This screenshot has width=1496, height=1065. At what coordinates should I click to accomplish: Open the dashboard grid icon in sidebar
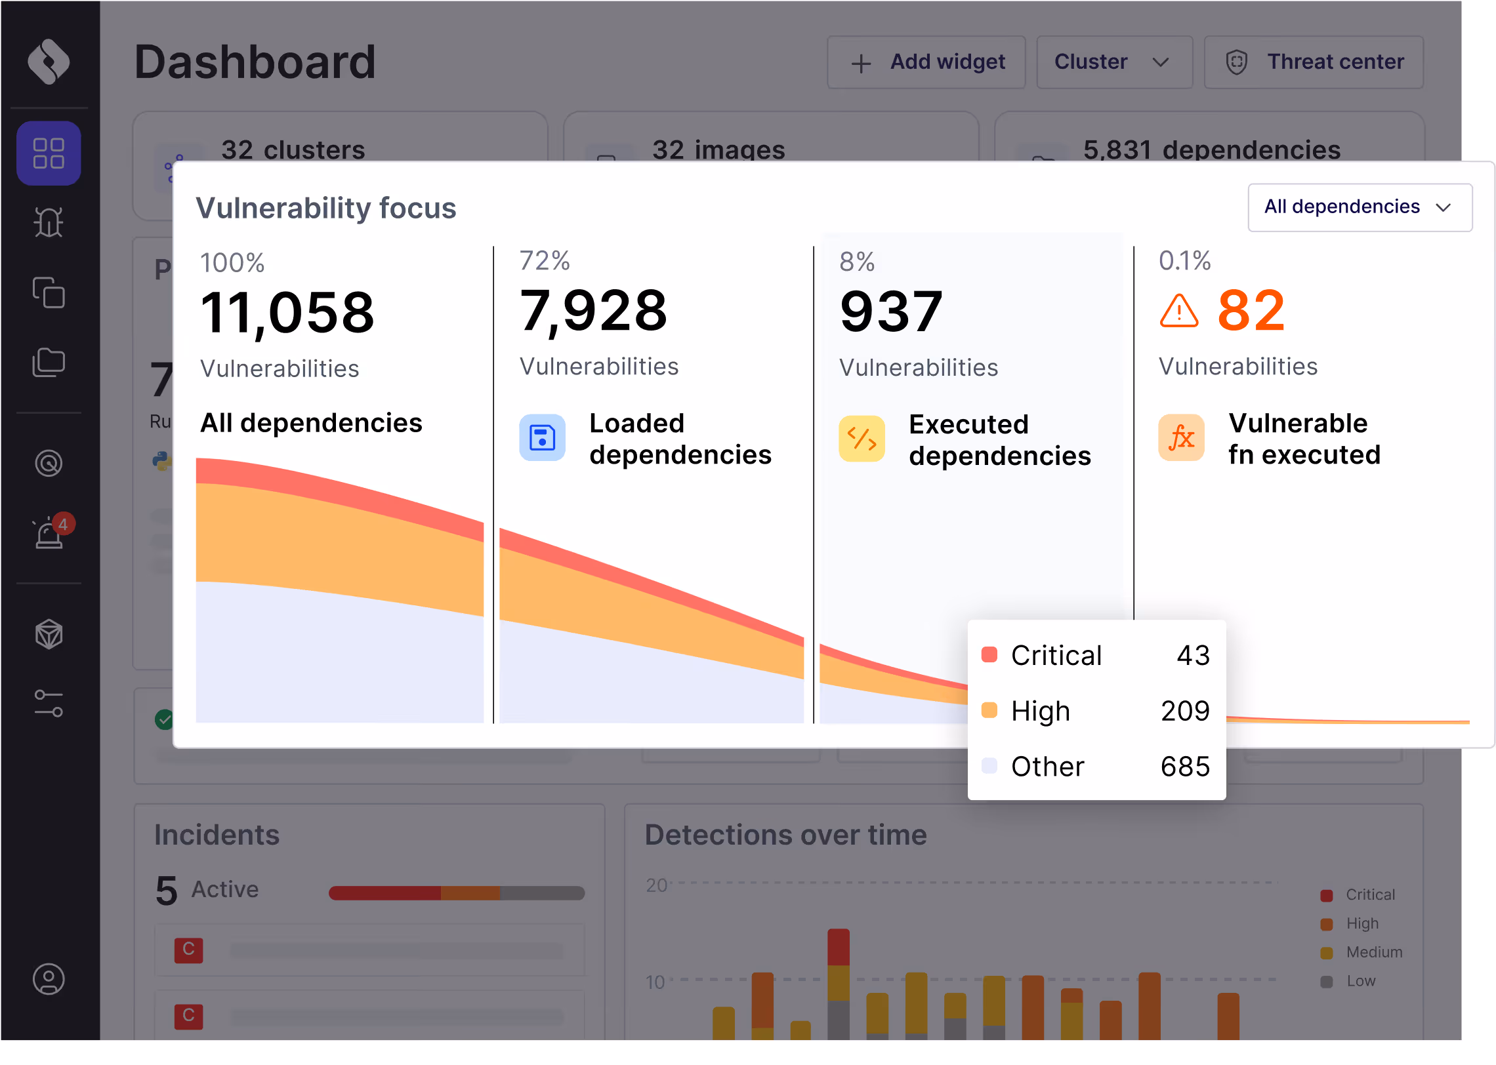(x=49, y=153)
